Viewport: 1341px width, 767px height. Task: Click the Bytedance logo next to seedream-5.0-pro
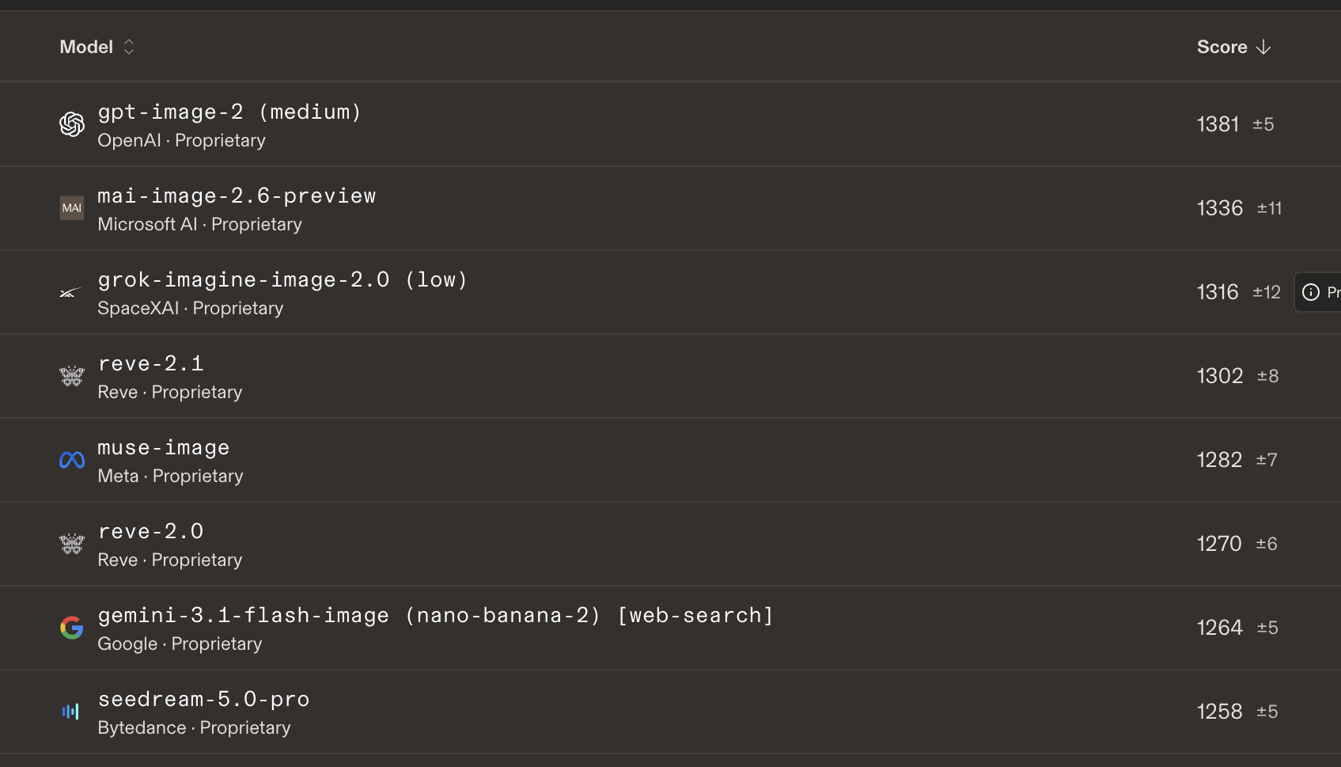pos(71,712)
